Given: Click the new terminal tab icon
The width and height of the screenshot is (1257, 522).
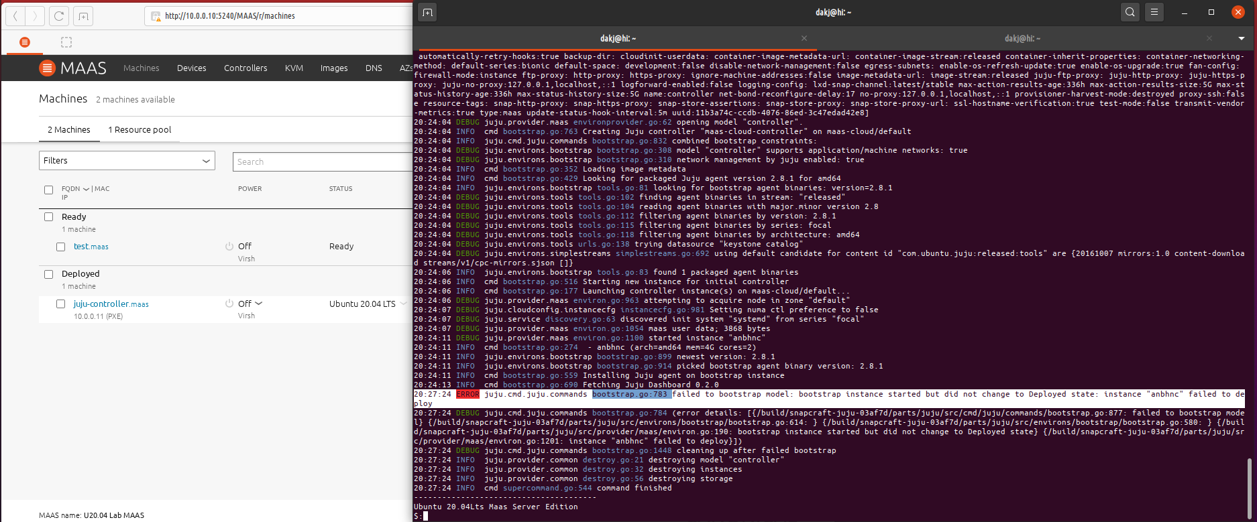Looking at the screenshot, I should coord(427,12).
